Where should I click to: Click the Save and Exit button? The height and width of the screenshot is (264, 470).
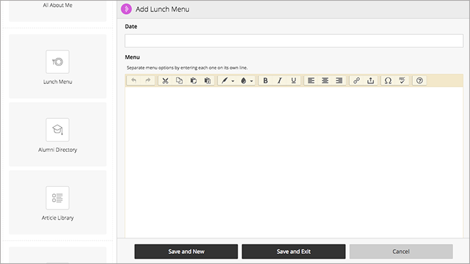click(x=293, y=251)
